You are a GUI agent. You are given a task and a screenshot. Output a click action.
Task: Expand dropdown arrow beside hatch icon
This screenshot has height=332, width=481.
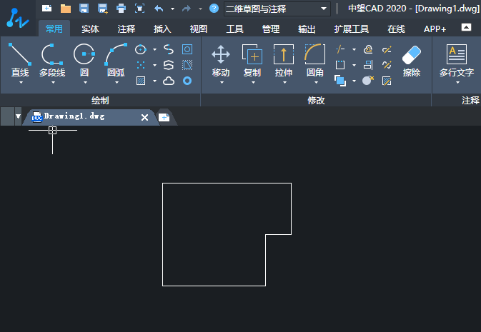154,81
